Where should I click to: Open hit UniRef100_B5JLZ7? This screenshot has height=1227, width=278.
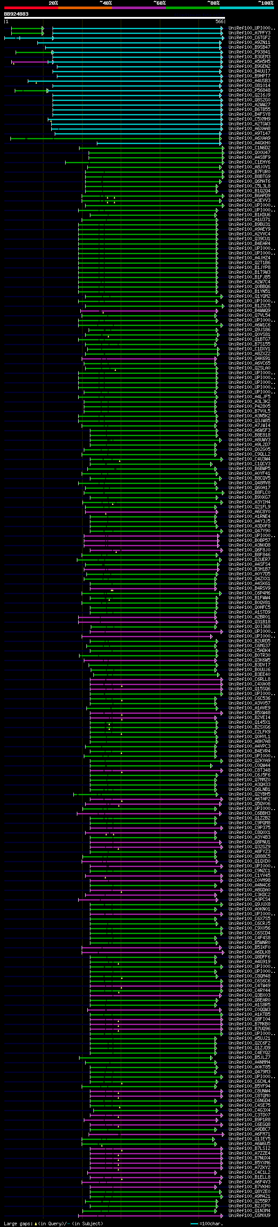(249, 1057)
